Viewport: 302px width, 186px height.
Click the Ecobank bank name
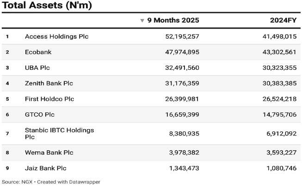pos(39,52)
